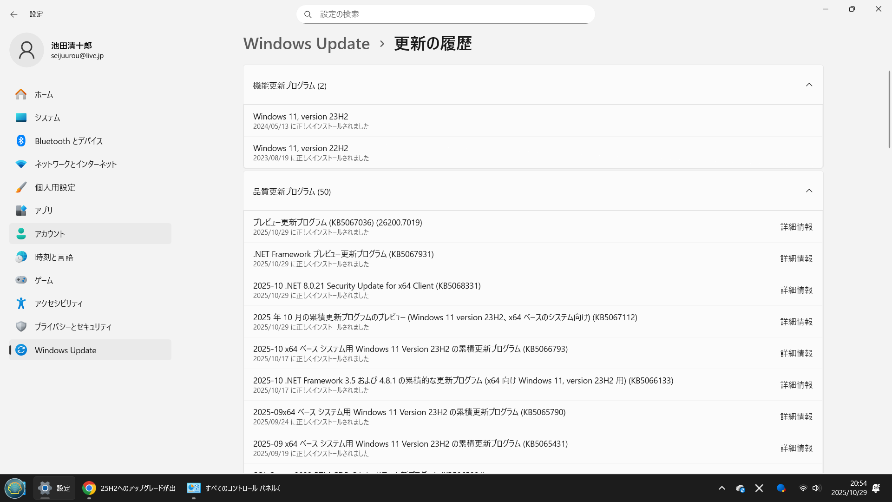Collapse the 機能更新プログラム (2) section

point(809,85)
